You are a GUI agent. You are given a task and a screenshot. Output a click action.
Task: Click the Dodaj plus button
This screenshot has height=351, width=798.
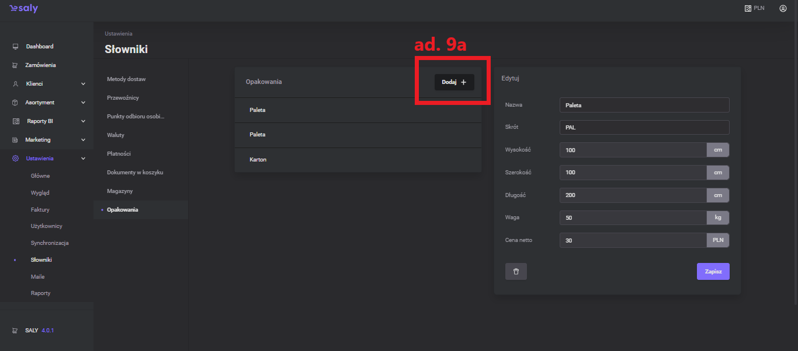tap(454, 82)
